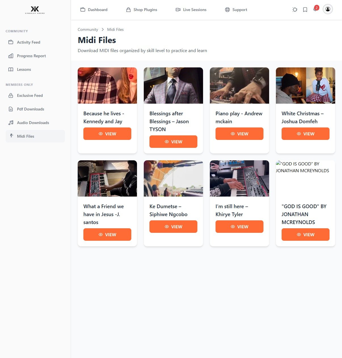Open Audio Downloads in the sidebar
342x358 pixels.
click(x=35, y=123)
